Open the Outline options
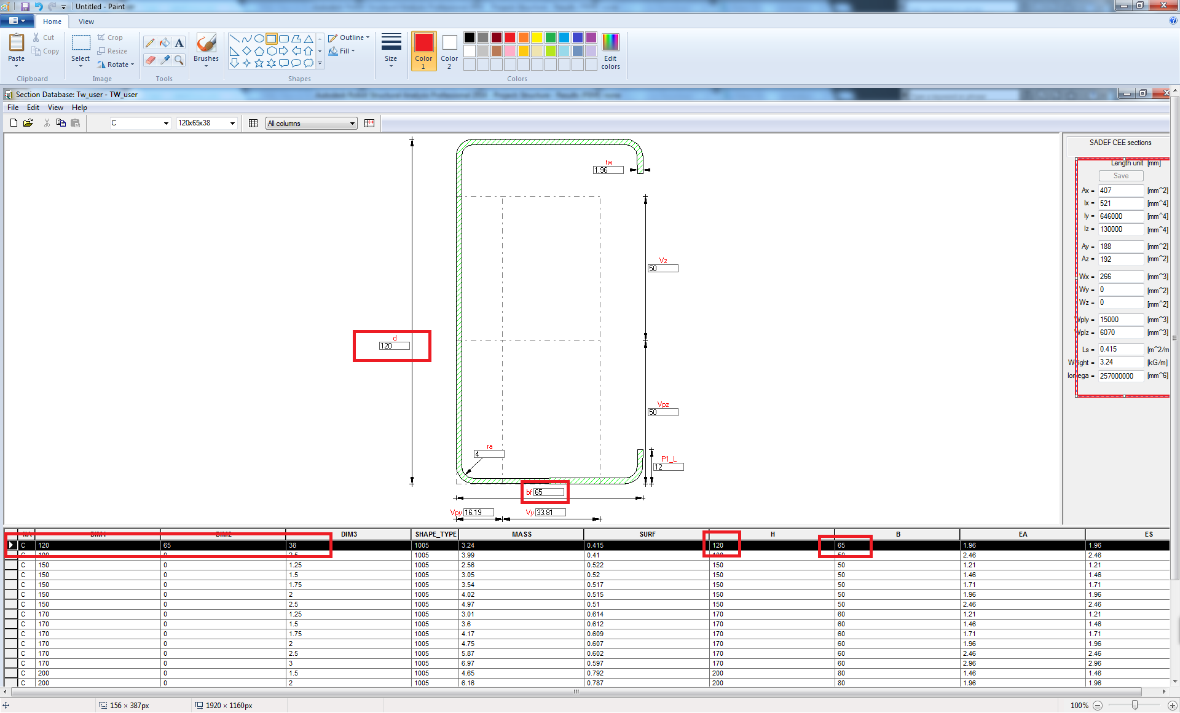Image resolution: width=1180 pixels, height=713 pixels. coord(349,37)
